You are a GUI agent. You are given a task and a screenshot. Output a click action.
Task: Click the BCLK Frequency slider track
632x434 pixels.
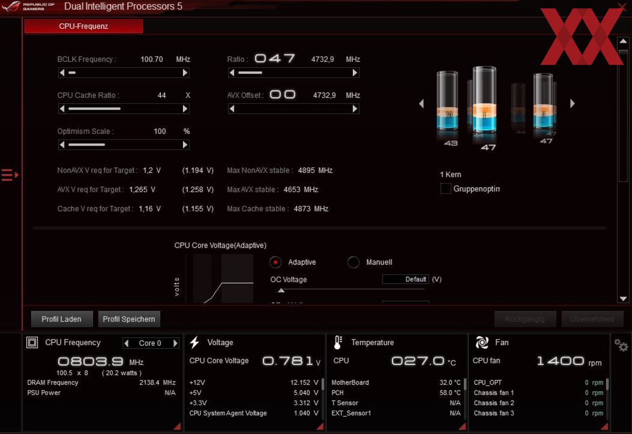(124, 72)
